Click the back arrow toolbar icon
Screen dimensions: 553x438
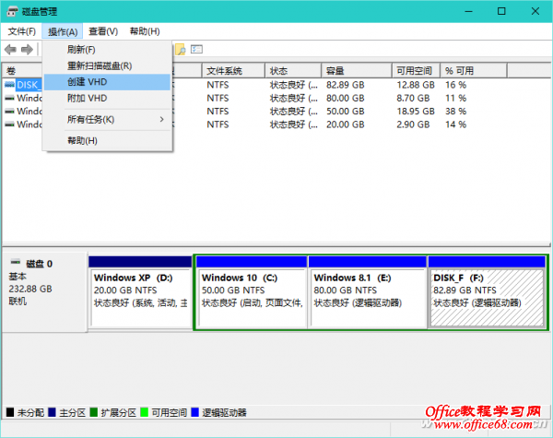point(10,50)
